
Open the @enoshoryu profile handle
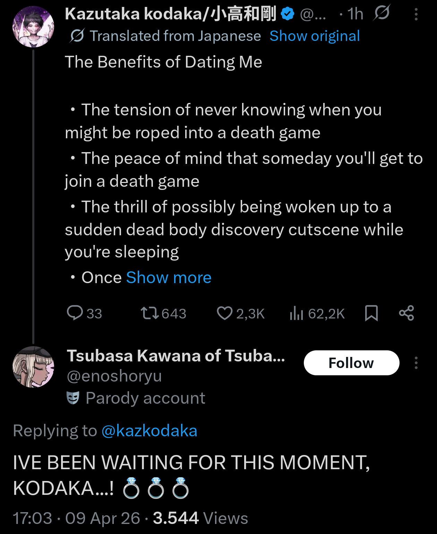(x=114, y=376)
